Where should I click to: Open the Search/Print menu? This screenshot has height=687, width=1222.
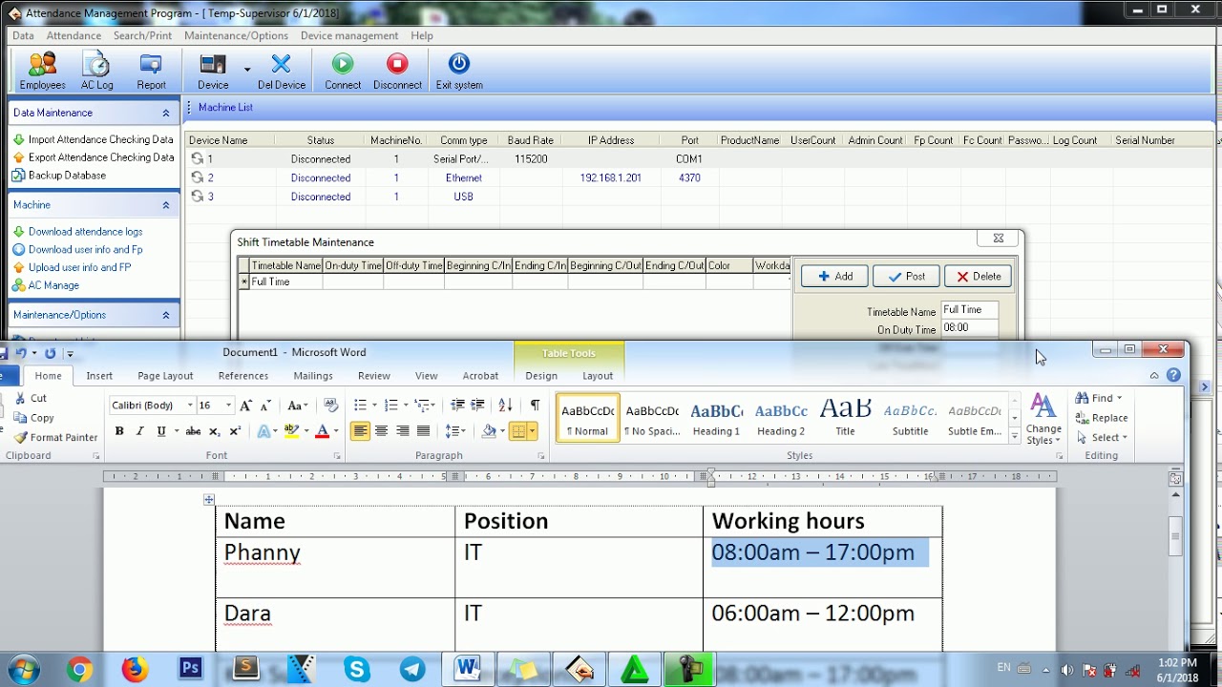tap(142, 35)
